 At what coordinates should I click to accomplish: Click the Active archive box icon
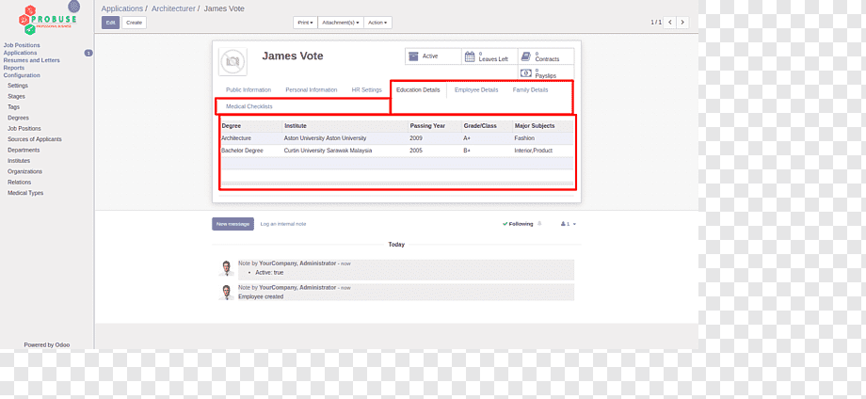pyautogui.click(x=414, y=56)
